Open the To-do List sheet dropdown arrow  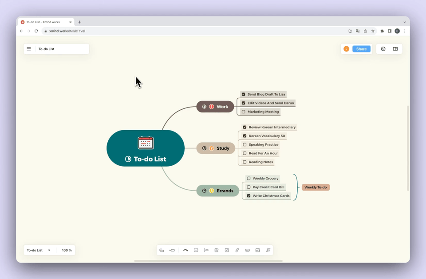tap(49, 250)
